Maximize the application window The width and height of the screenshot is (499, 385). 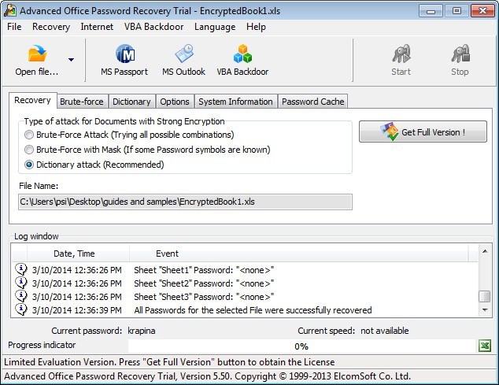click(x=456, y=11)
